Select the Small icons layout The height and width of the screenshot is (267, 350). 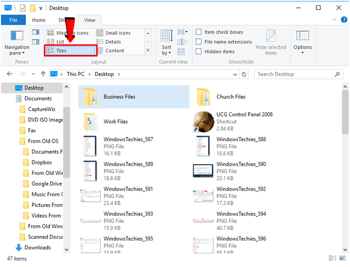click(x=113, y=33)
